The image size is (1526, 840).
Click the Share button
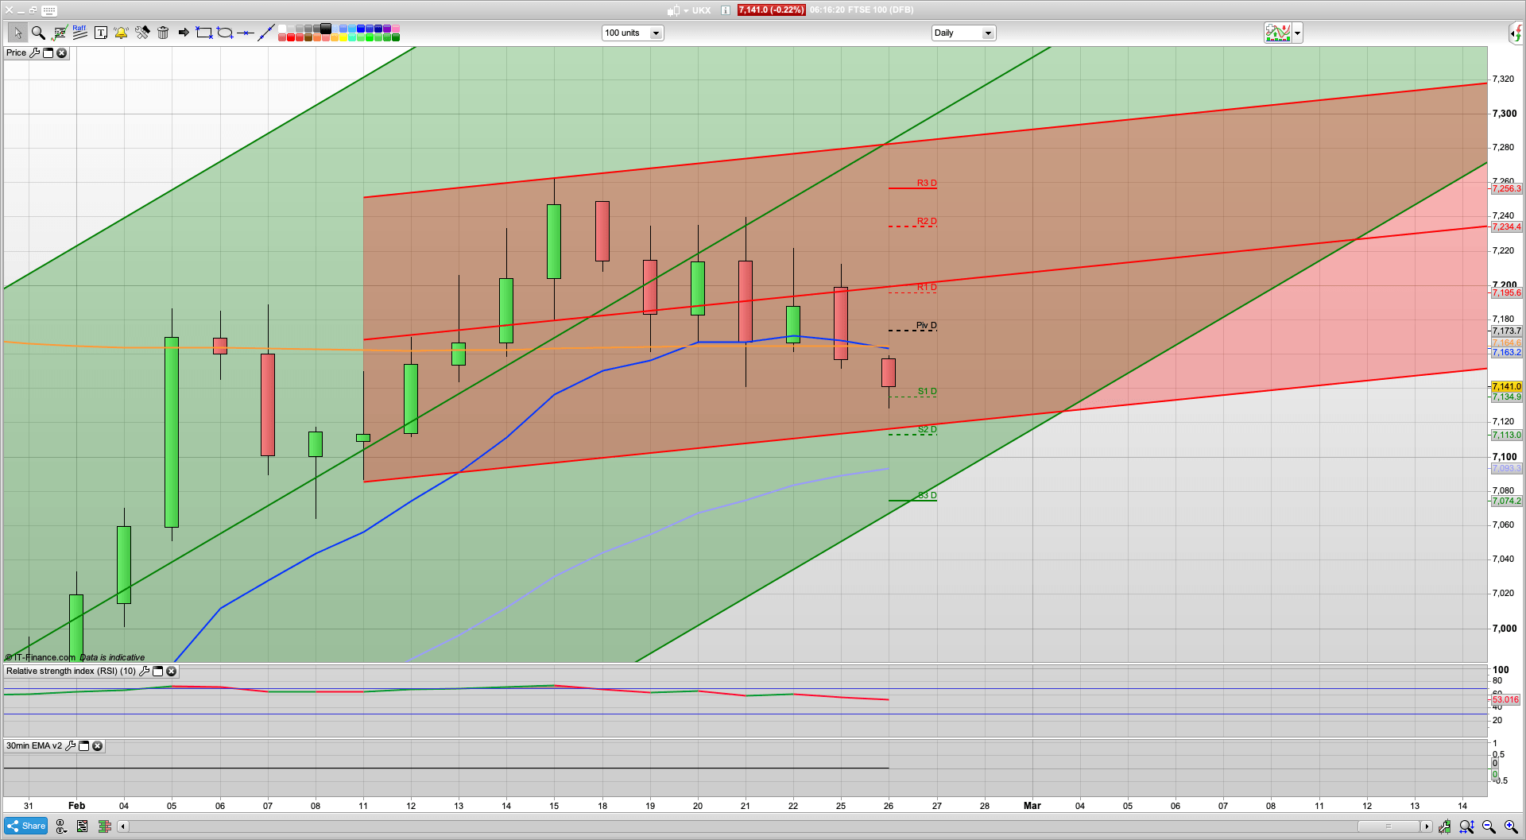[x=26, y=826]
